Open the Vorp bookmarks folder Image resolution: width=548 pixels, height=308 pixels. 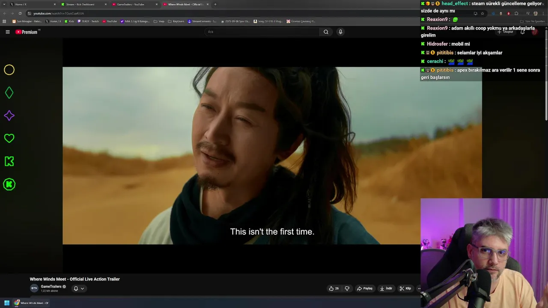pos(159,21)
